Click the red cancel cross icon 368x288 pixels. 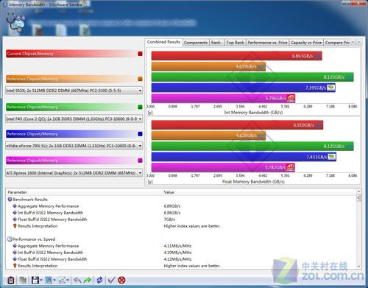121,280
